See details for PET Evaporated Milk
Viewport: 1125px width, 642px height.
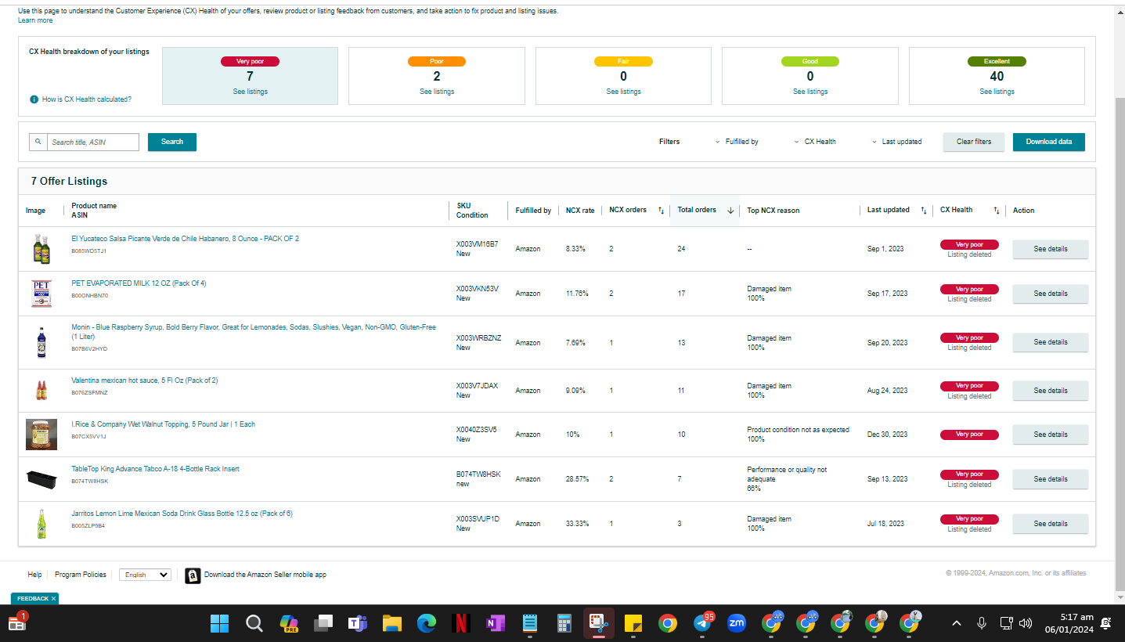coord(1051,294)
